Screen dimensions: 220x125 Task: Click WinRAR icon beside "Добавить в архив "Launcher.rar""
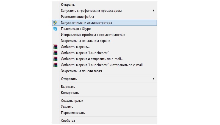55,53
